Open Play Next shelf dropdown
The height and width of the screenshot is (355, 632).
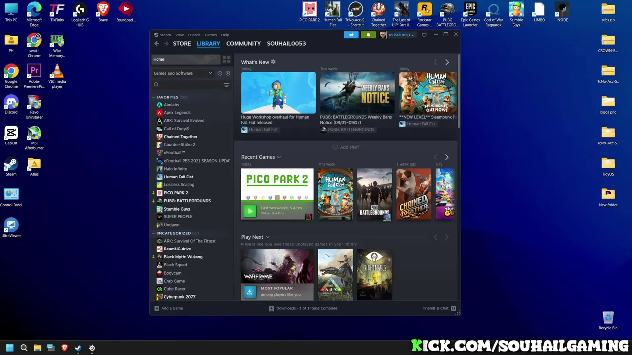pyautogui.click(x=267, y=237)
